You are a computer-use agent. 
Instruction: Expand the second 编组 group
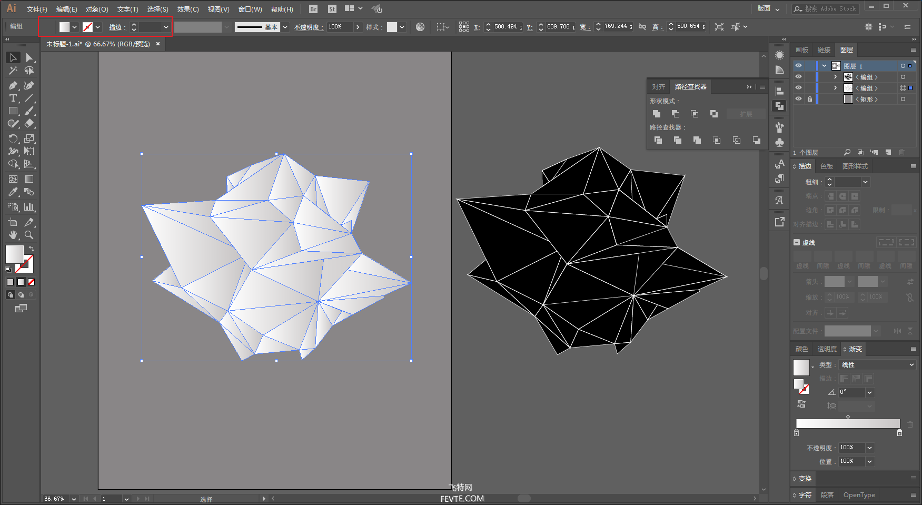[836, 88]
